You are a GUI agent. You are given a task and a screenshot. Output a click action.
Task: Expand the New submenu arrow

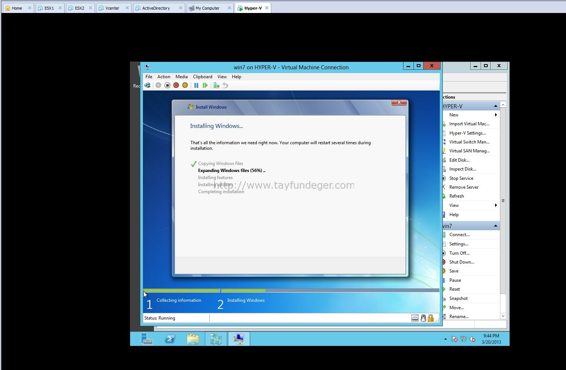click(x=496, y=115)
